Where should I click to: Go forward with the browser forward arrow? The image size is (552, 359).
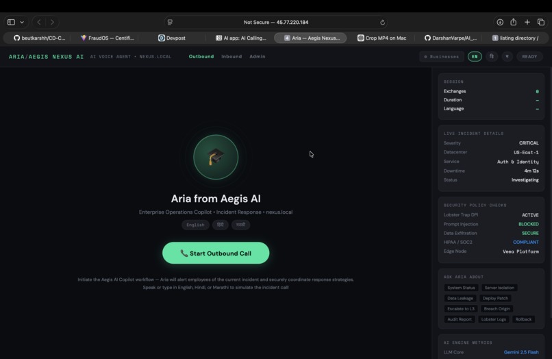click(52, 22)
